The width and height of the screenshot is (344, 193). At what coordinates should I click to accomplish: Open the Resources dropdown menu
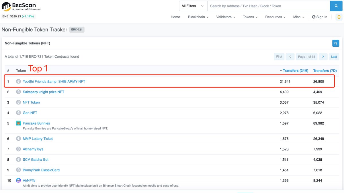(x=275, y=17)
